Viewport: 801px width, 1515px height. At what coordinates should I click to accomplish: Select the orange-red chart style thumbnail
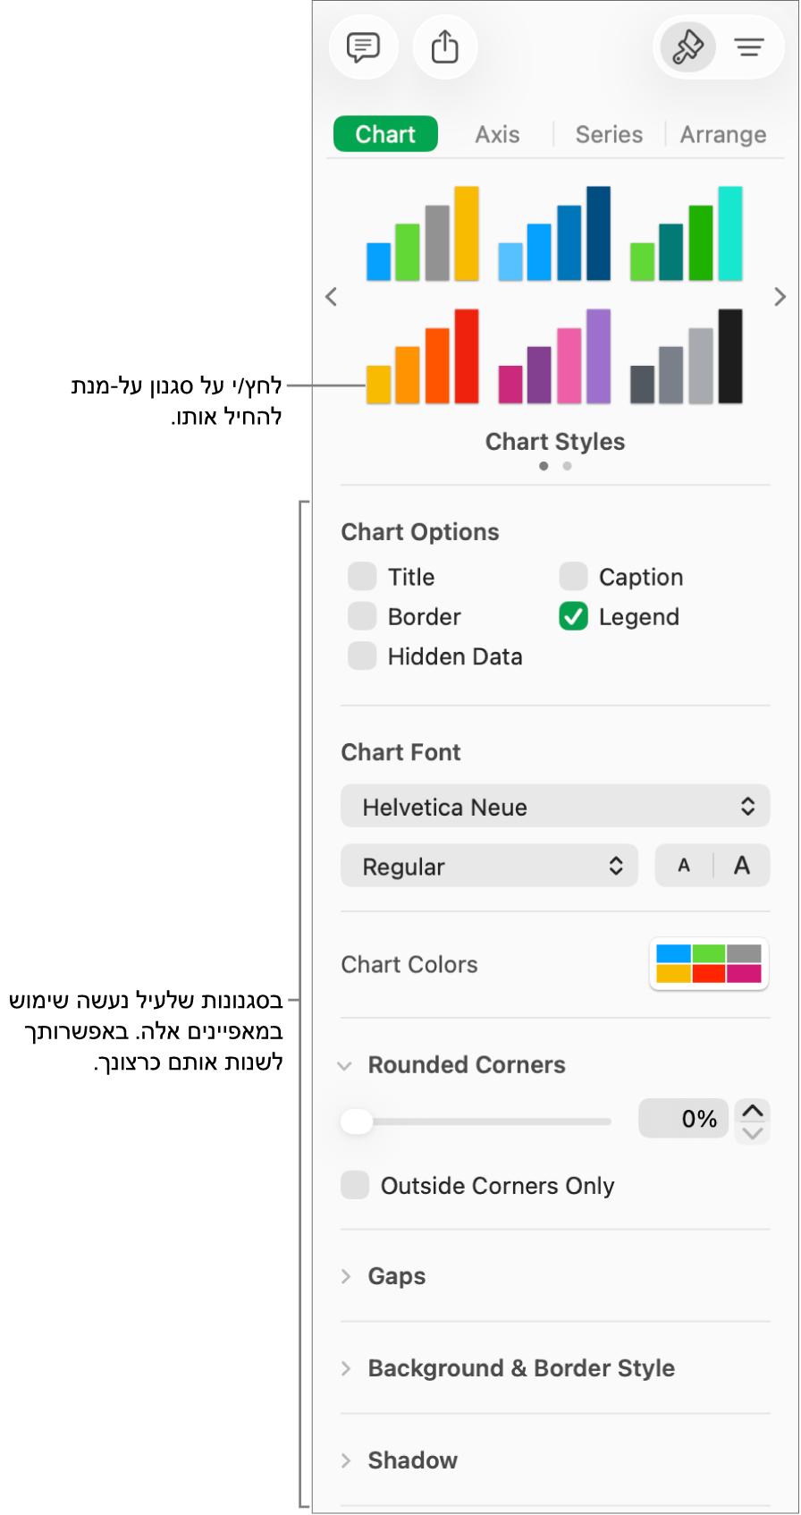(x=423, y=357)
